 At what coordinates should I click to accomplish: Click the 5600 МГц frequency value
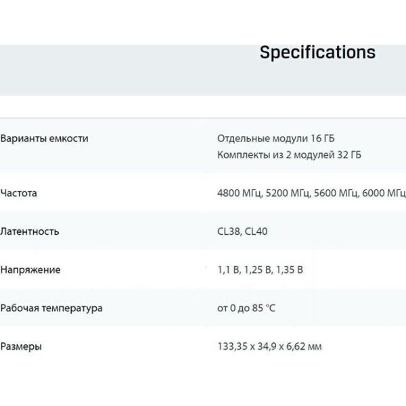click(x=336, y=194)
